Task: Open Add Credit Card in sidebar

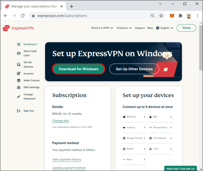Action: click(x=30, y=53)
